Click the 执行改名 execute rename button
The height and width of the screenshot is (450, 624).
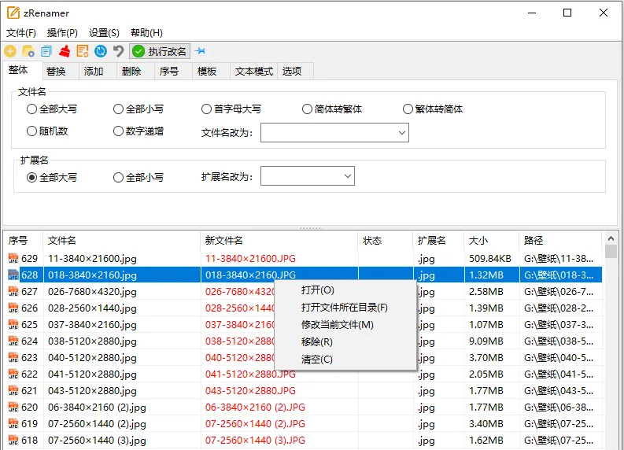pyautogui.click(x=160, y=51)
